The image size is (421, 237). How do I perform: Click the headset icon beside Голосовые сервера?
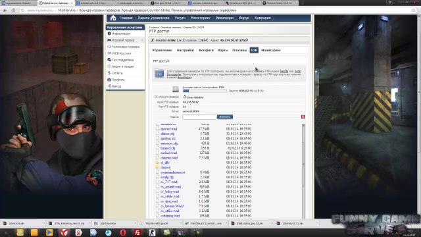pyautogui.click(x=109, y=47)
